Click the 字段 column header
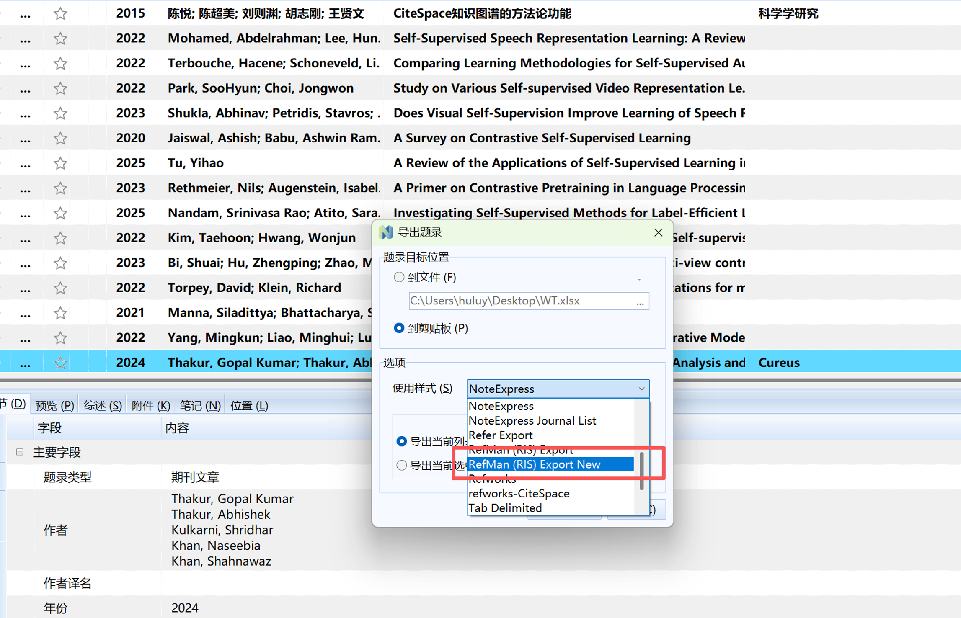The image size is (961, 618). (97, 427)
